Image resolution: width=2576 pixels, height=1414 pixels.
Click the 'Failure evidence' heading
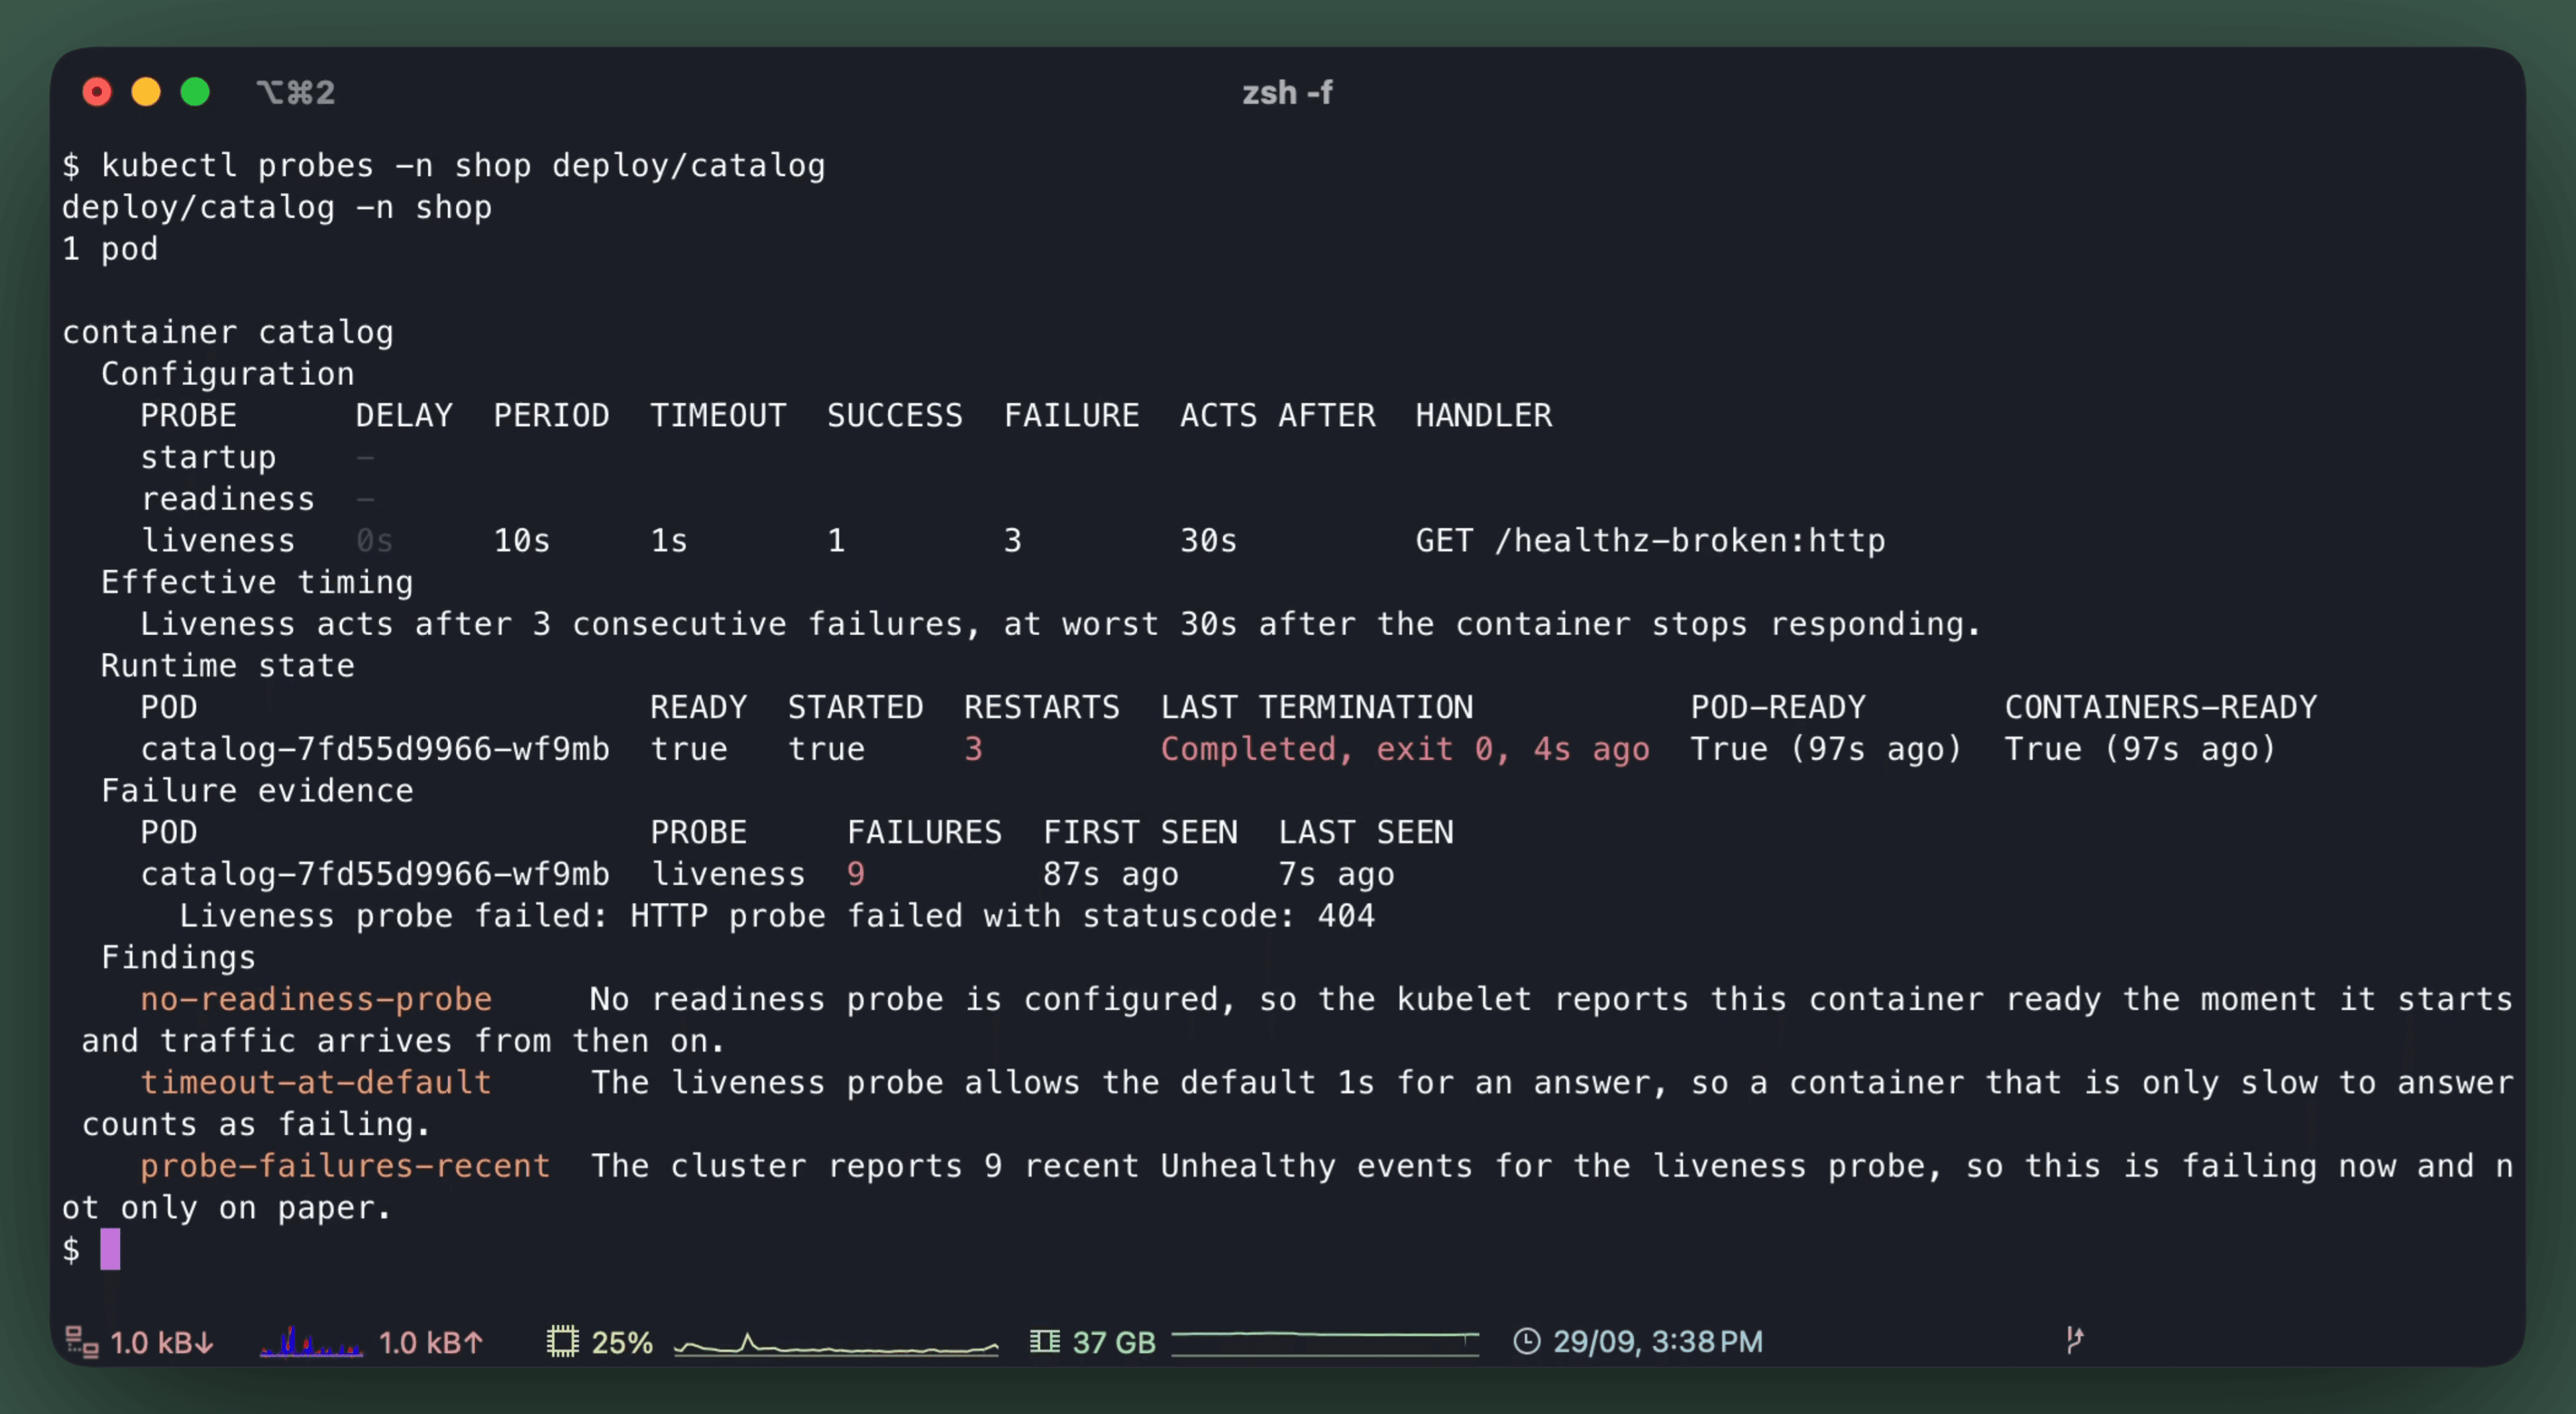tap(257, 790)
